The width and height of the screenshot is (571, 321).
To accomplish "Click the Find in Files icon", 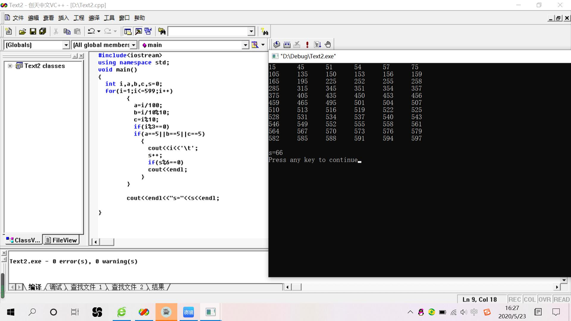I will [161, 32].
